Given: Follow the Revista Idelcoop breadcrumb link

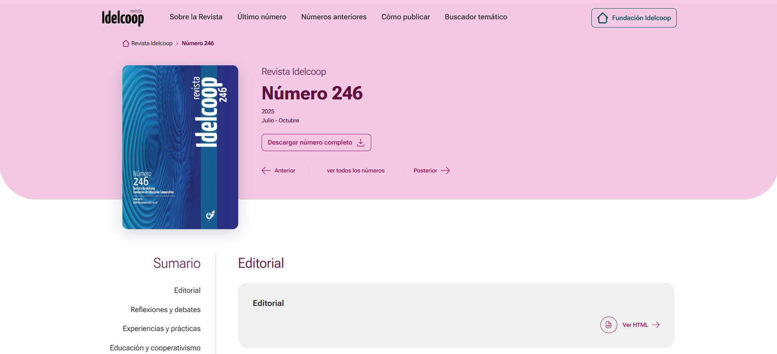Looking at the screenshot, I should pos(152,43).
